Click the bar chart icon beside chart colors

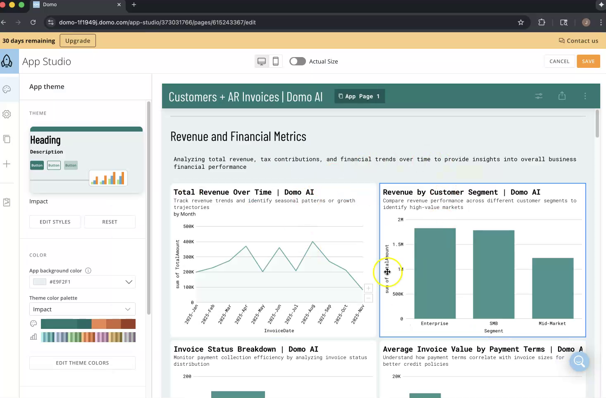tap(33, 337)
